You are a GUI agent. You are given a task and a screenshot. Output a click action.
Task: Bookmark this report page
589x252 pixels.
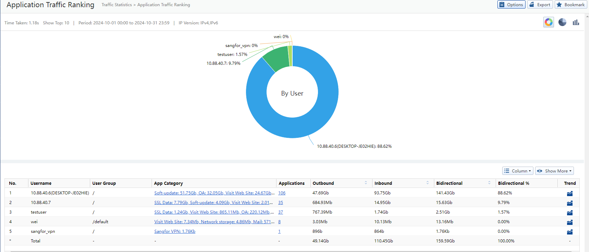(570, 5)
